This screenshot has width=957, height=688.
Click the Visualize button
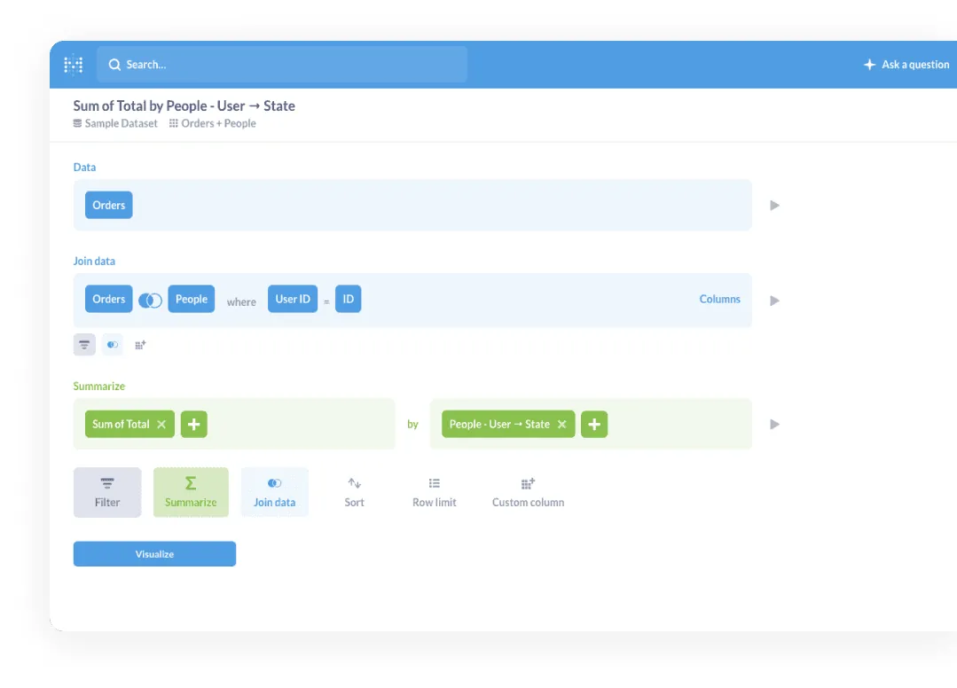click(x=154, y=554)
